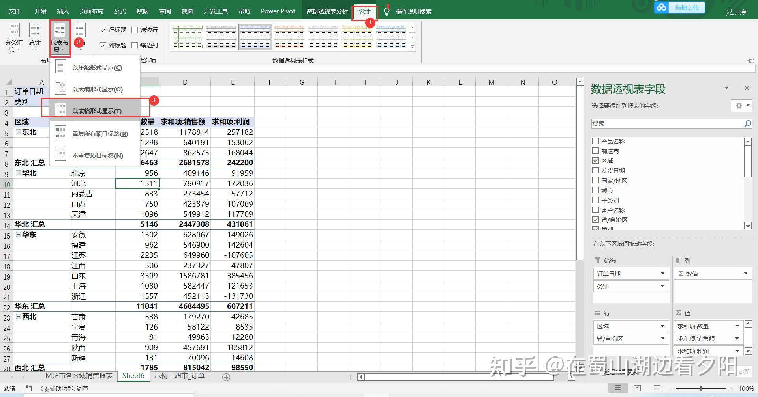Switch to Page Break Preview icon
The width and height of the screenshot is (758, 397).
(657, 388)
